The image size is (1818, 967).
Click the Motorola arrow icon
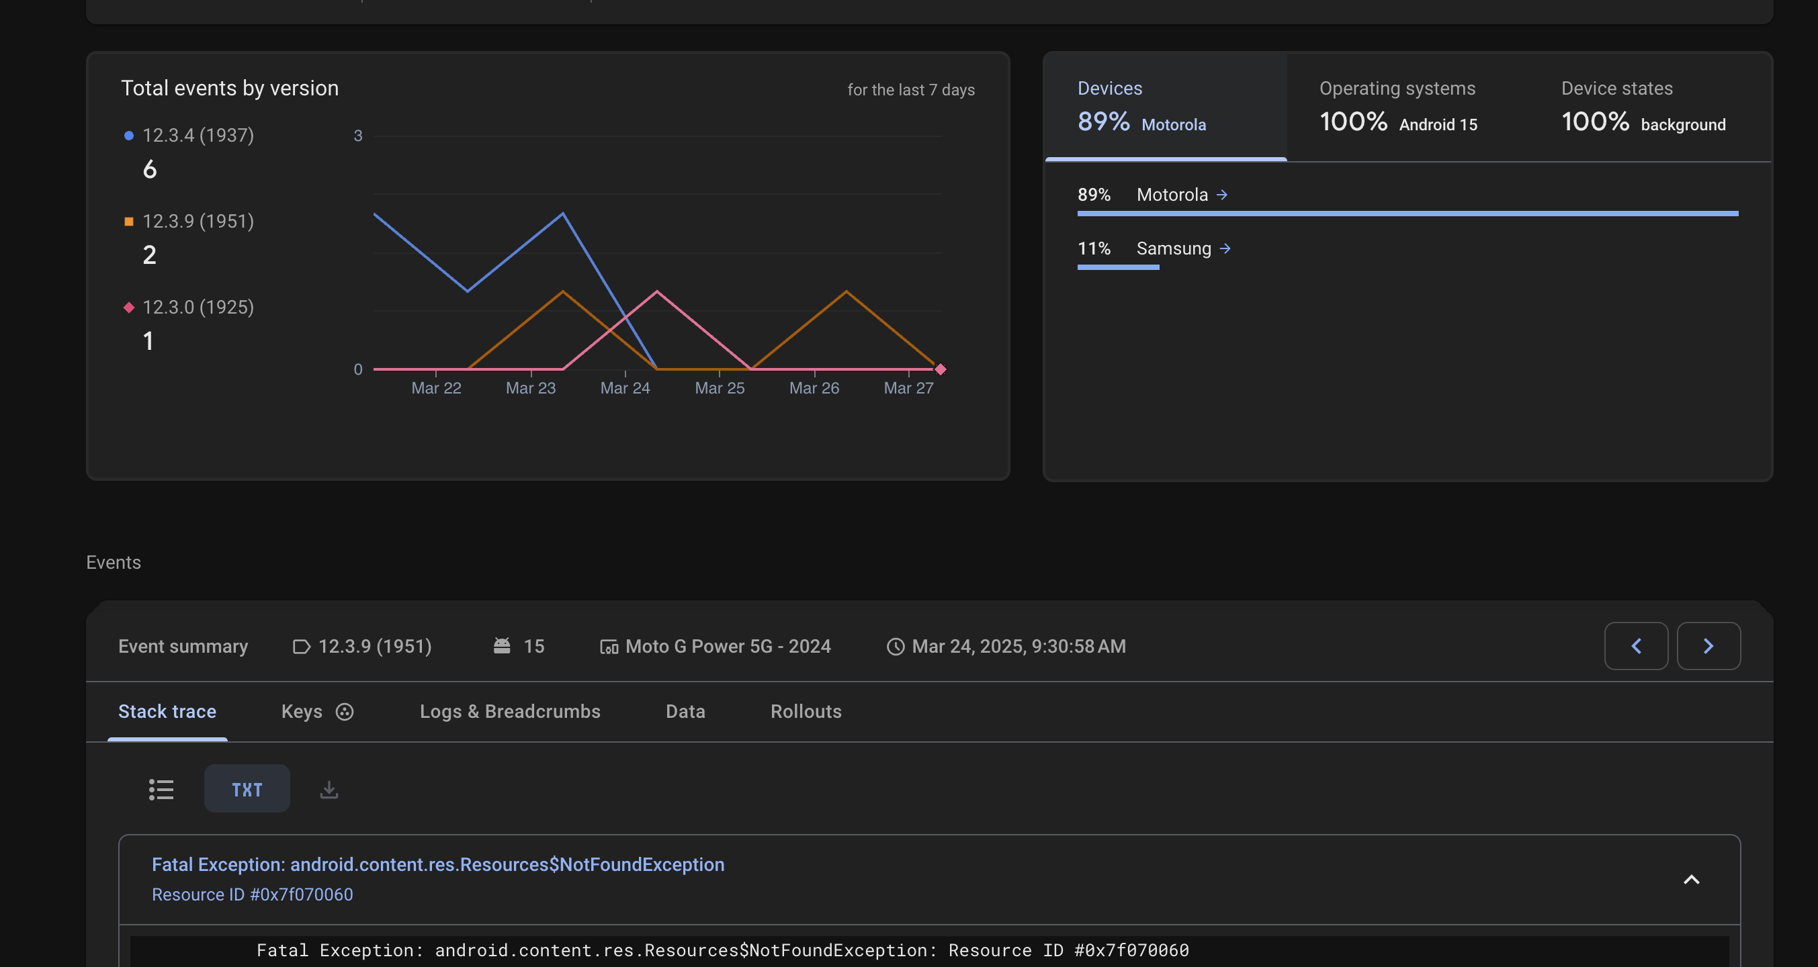pos(1221,195)
